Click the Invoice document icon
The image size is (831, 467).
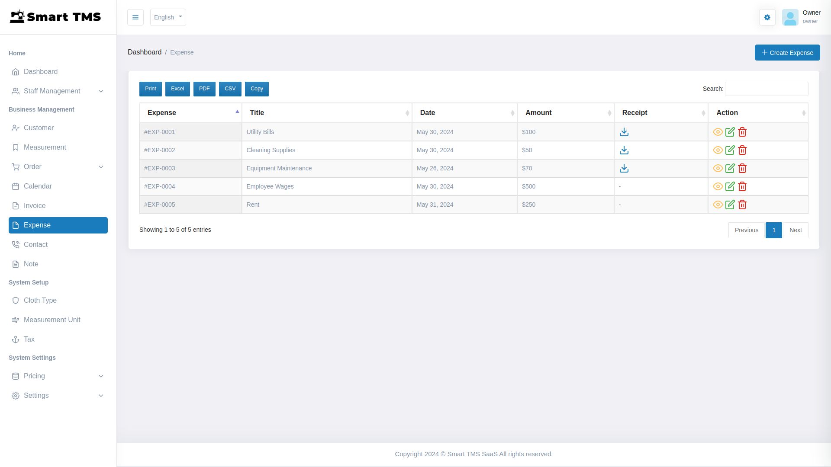(16, 205)
